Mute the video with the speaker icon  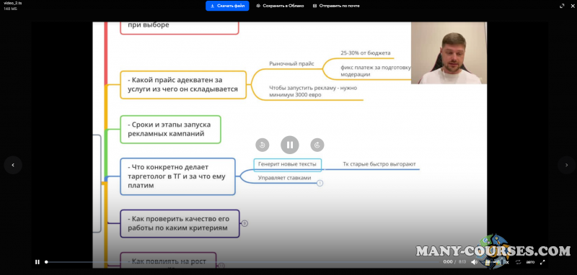474,262
